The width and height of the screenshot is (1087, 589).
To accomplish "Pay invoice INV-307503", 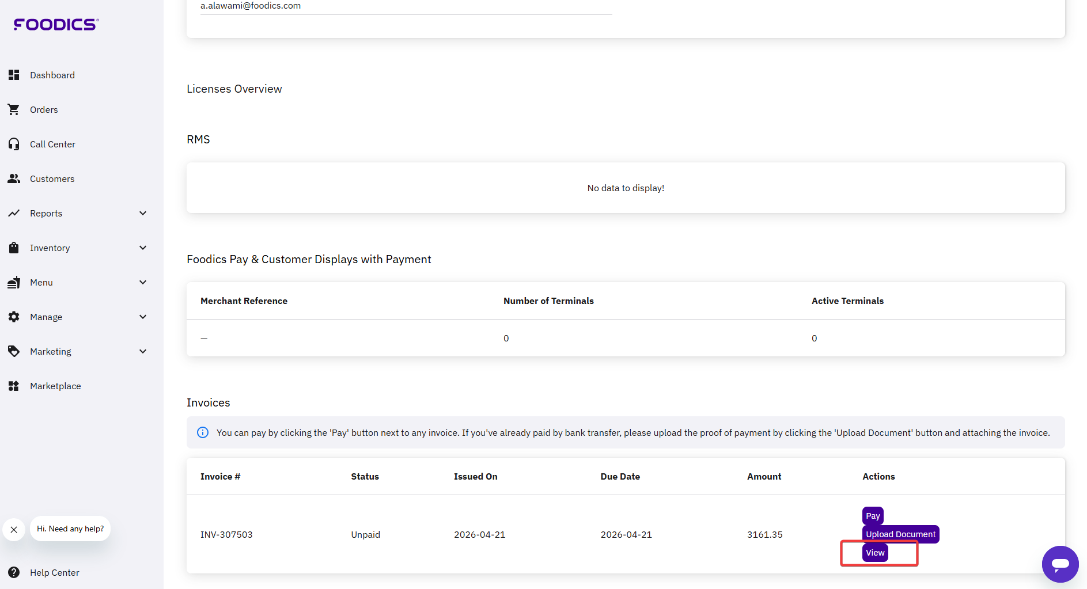I will (x=873, y=516).
